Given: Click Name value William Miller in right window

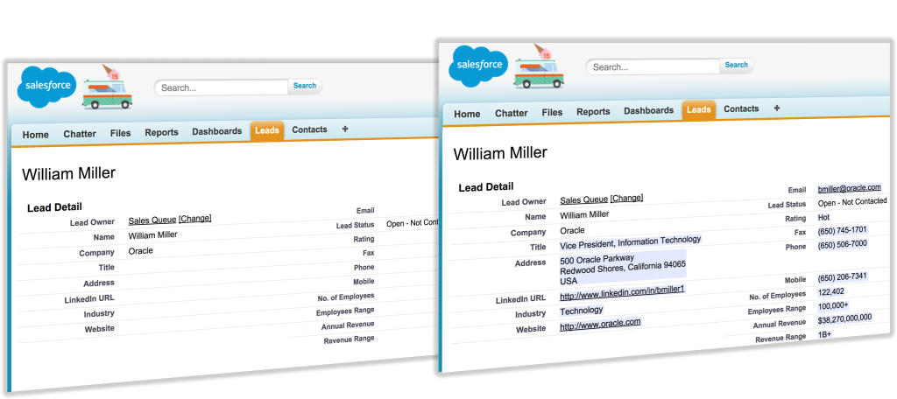Looking at the screenshot, I should coord(584,215).
